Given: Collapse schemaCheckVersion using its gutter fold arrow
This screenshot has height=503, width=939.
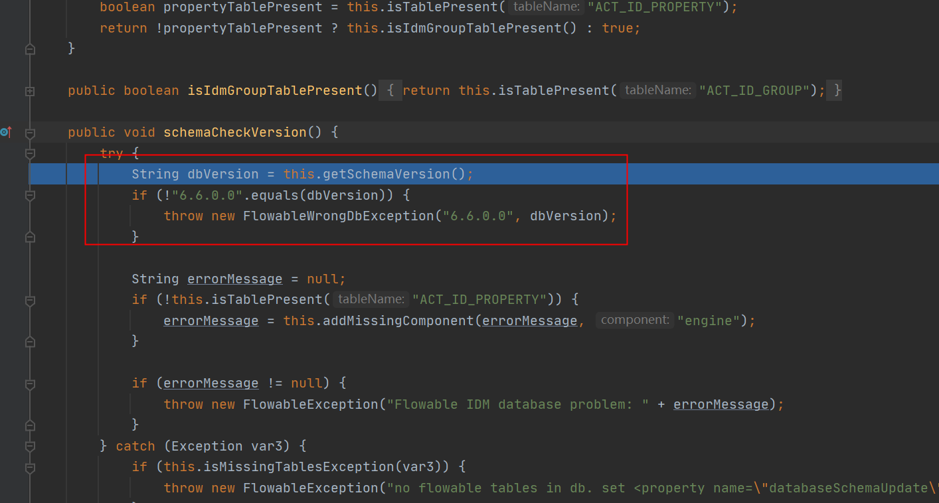Looking at the screenshot, I should tap(30, 132).
